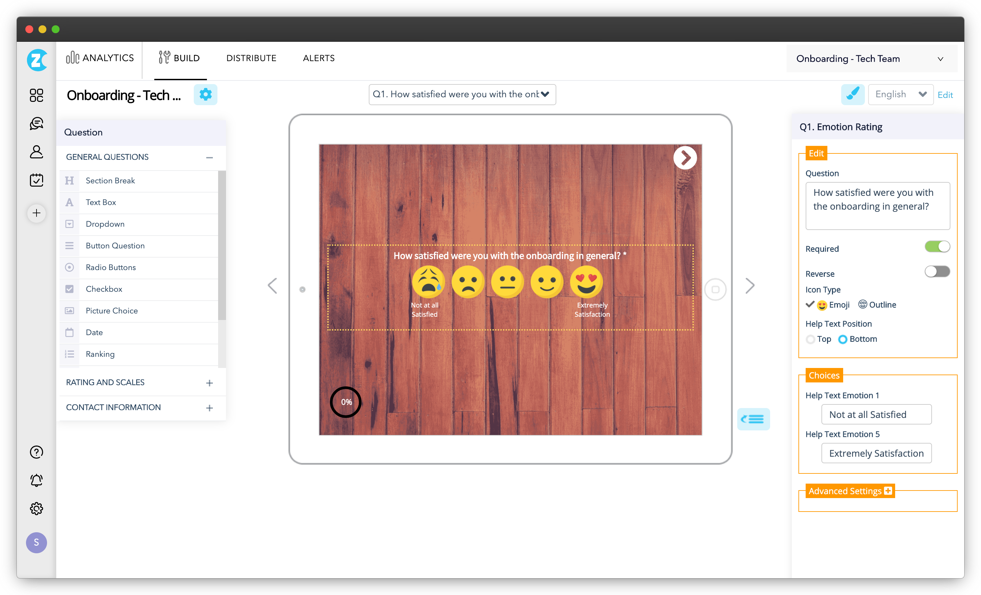Image resolution: width=981 pixels, height=595 pixels.
Task: Open the Q1 question selector dropdown
Action: coord(462,94)
